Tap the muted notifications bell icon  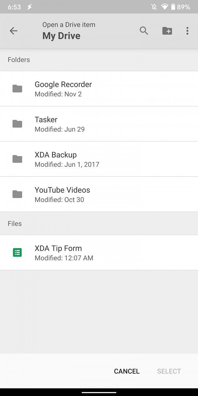(x=154, y=6)
